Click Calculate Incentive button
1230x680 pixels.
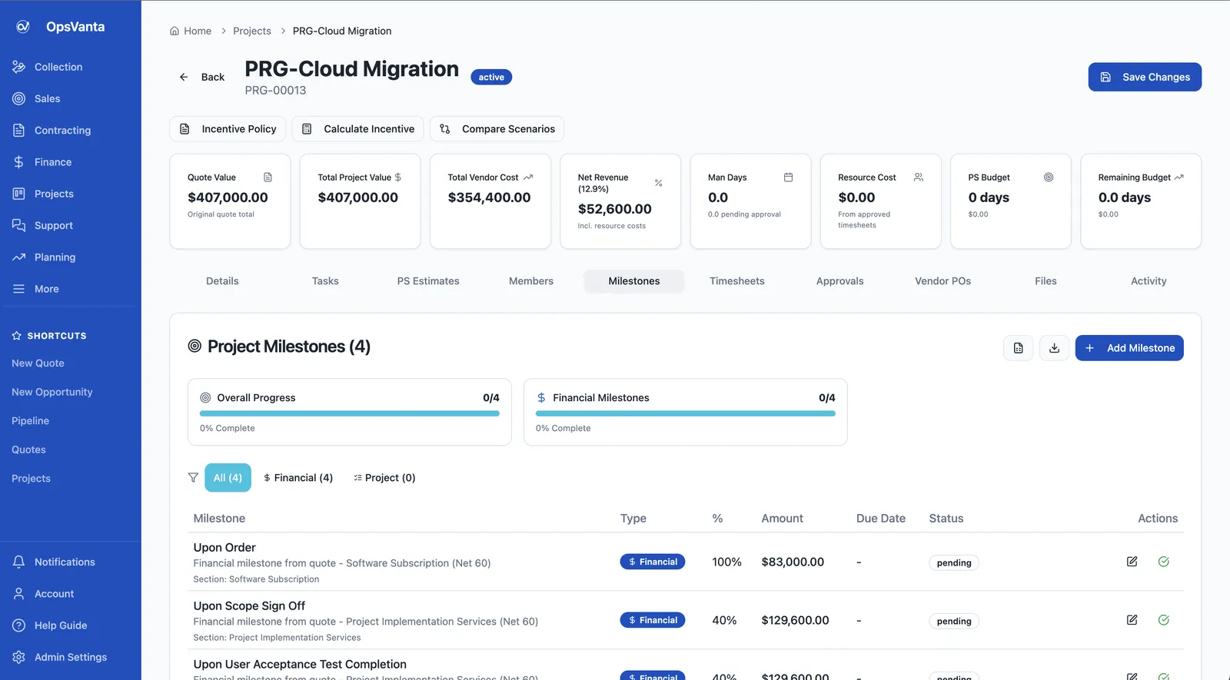point(357,129)
